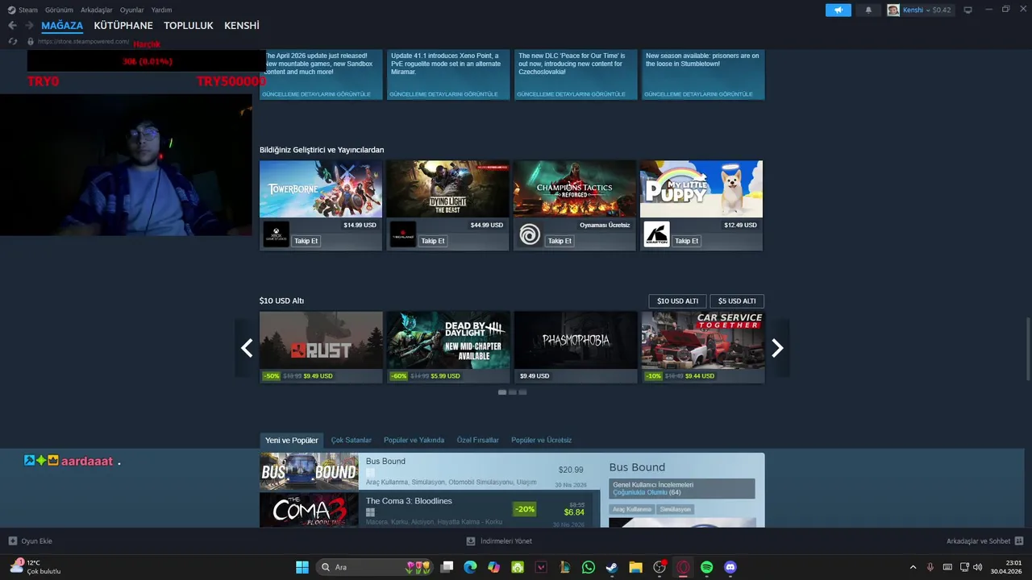
Task: Go to the TOPLULUK section
Action: point(189,26)
